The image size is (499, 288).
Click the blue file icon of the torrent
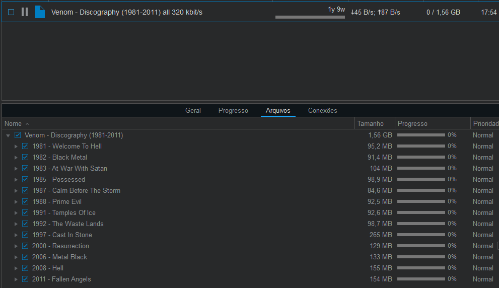pyautogui.click(x=40, y=12)
